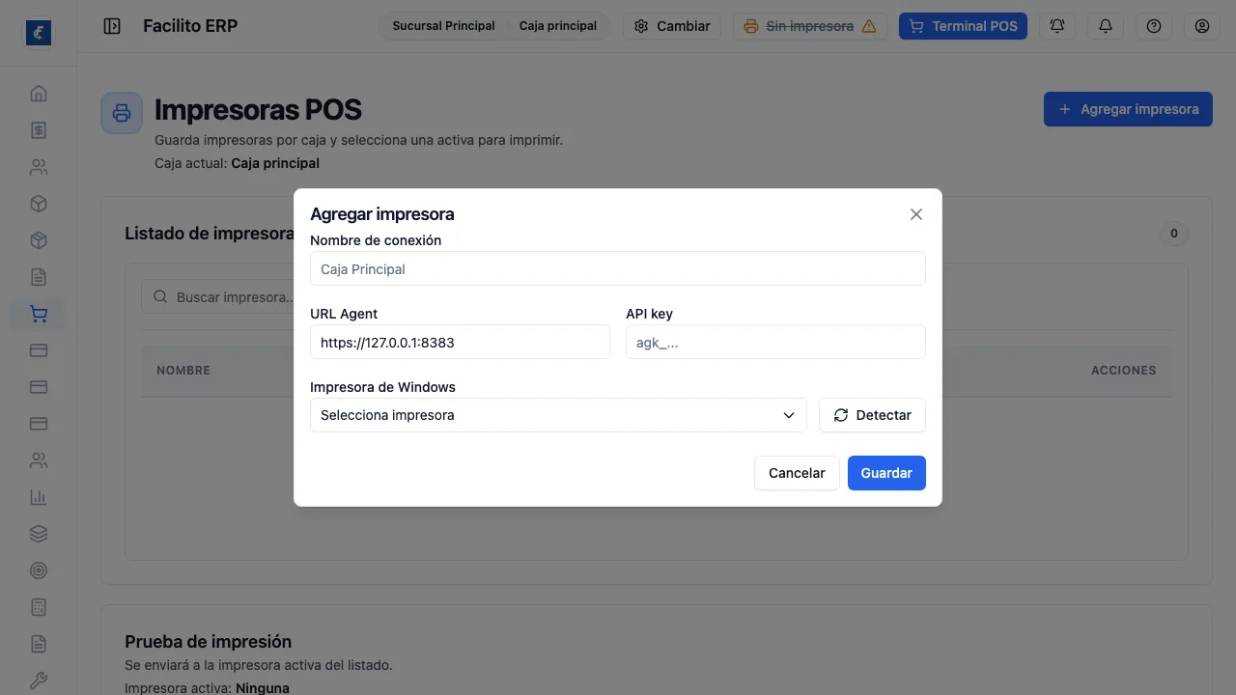Open the notifications bell icon
The width and height of the screenshot is (1236, 695).
coord(1106,26)
